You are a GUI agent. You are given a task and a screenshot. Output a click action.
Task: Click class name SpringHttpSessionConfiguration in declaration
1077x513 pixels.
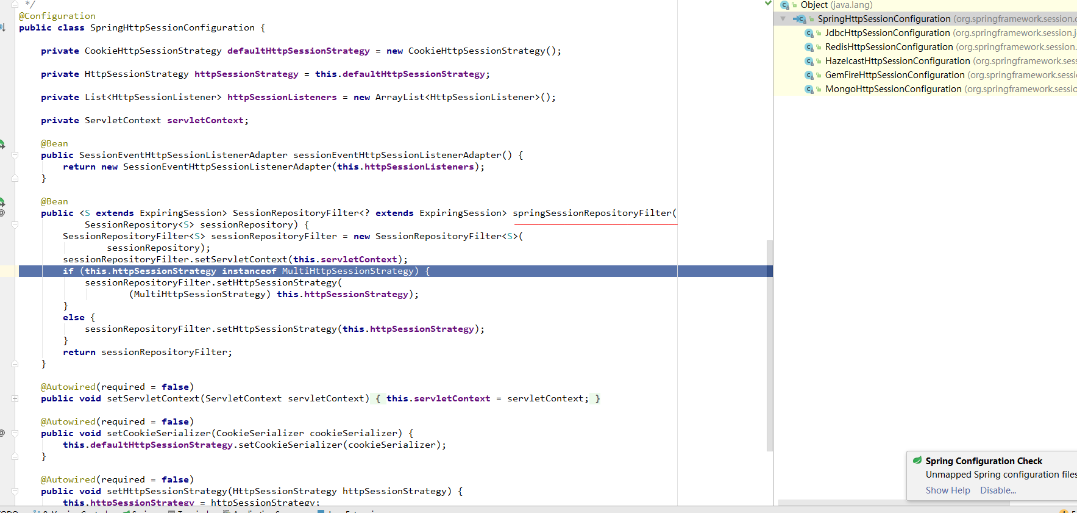[x=172, y=27]
